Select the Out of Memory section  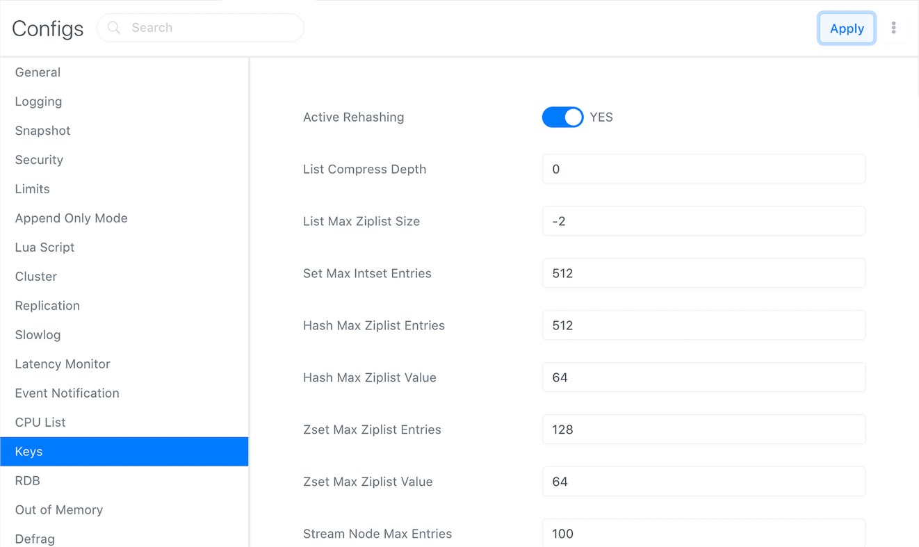pyautogui.click(x=58, y=510)
